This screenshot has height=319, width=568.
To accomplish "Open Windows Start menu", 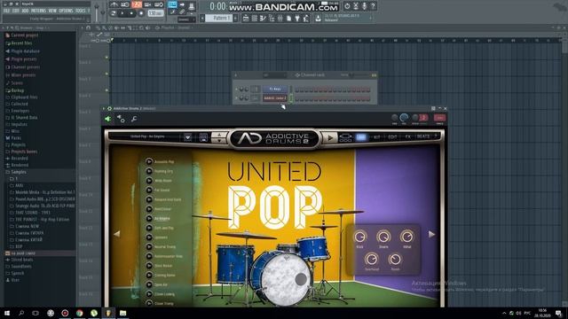I will (x=7, y=313).
